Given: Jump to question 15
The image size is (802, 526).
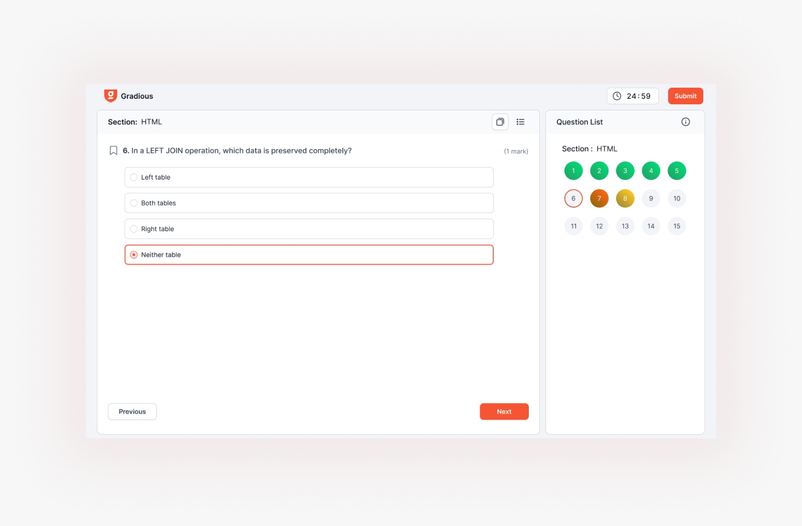Looking at the screenshot, I should (677, 226).
